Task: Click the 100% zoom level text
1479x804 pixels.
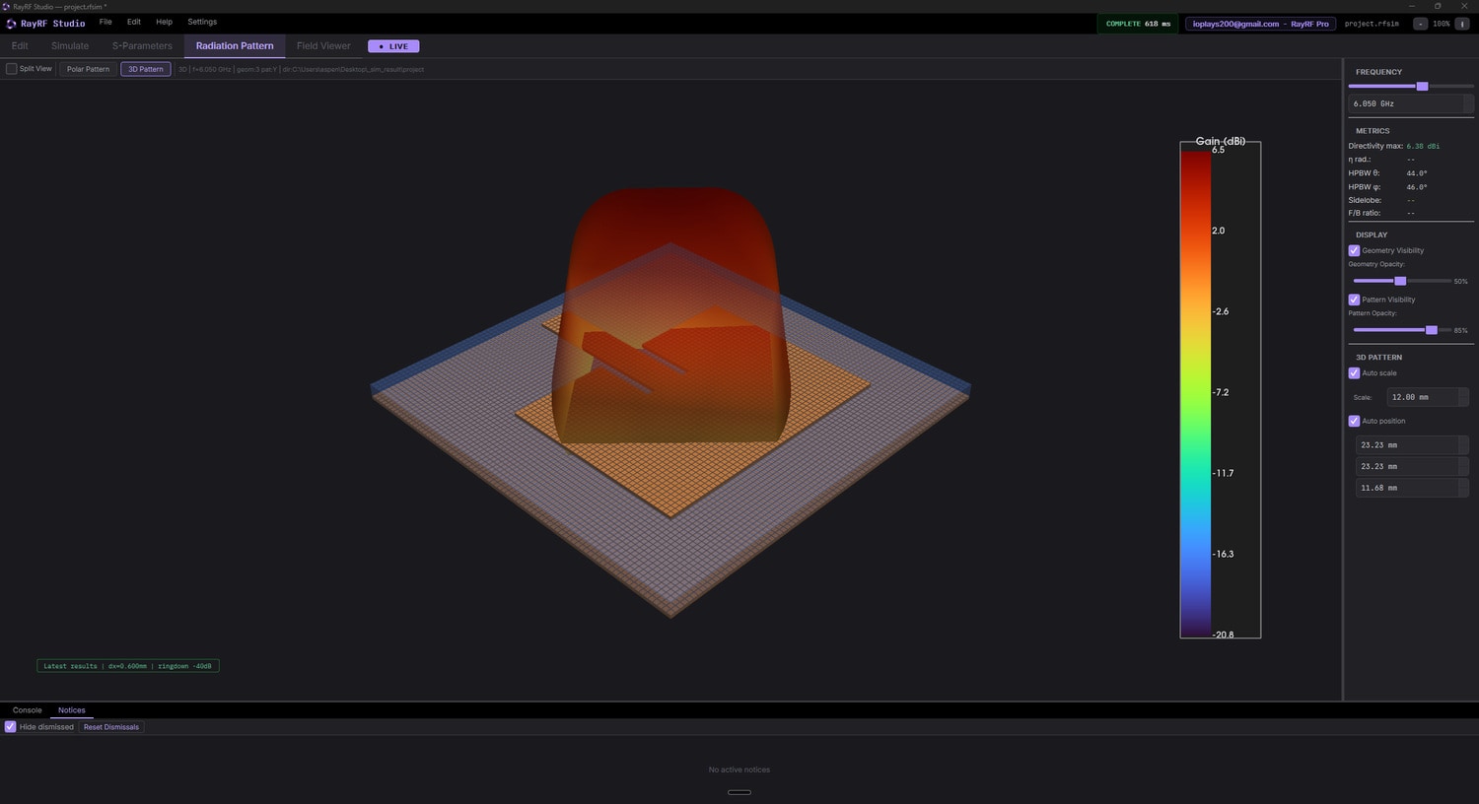Action: click(1442, 24)
